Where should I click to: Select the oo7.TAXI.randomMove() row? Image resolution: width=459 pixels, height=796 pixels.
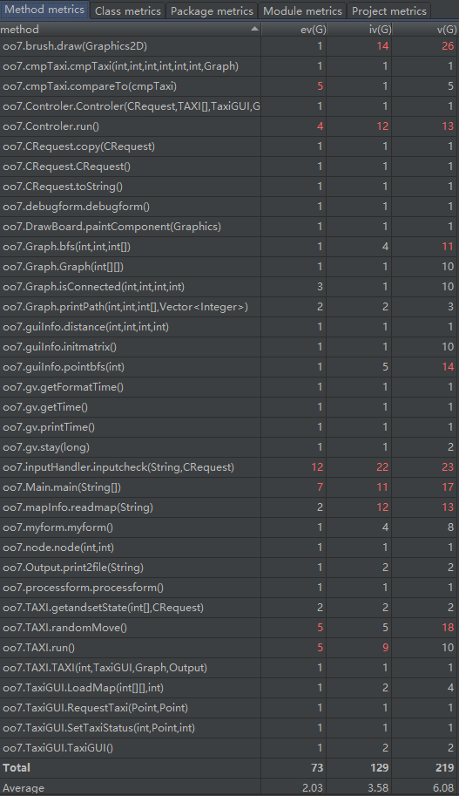coord(229,628)
